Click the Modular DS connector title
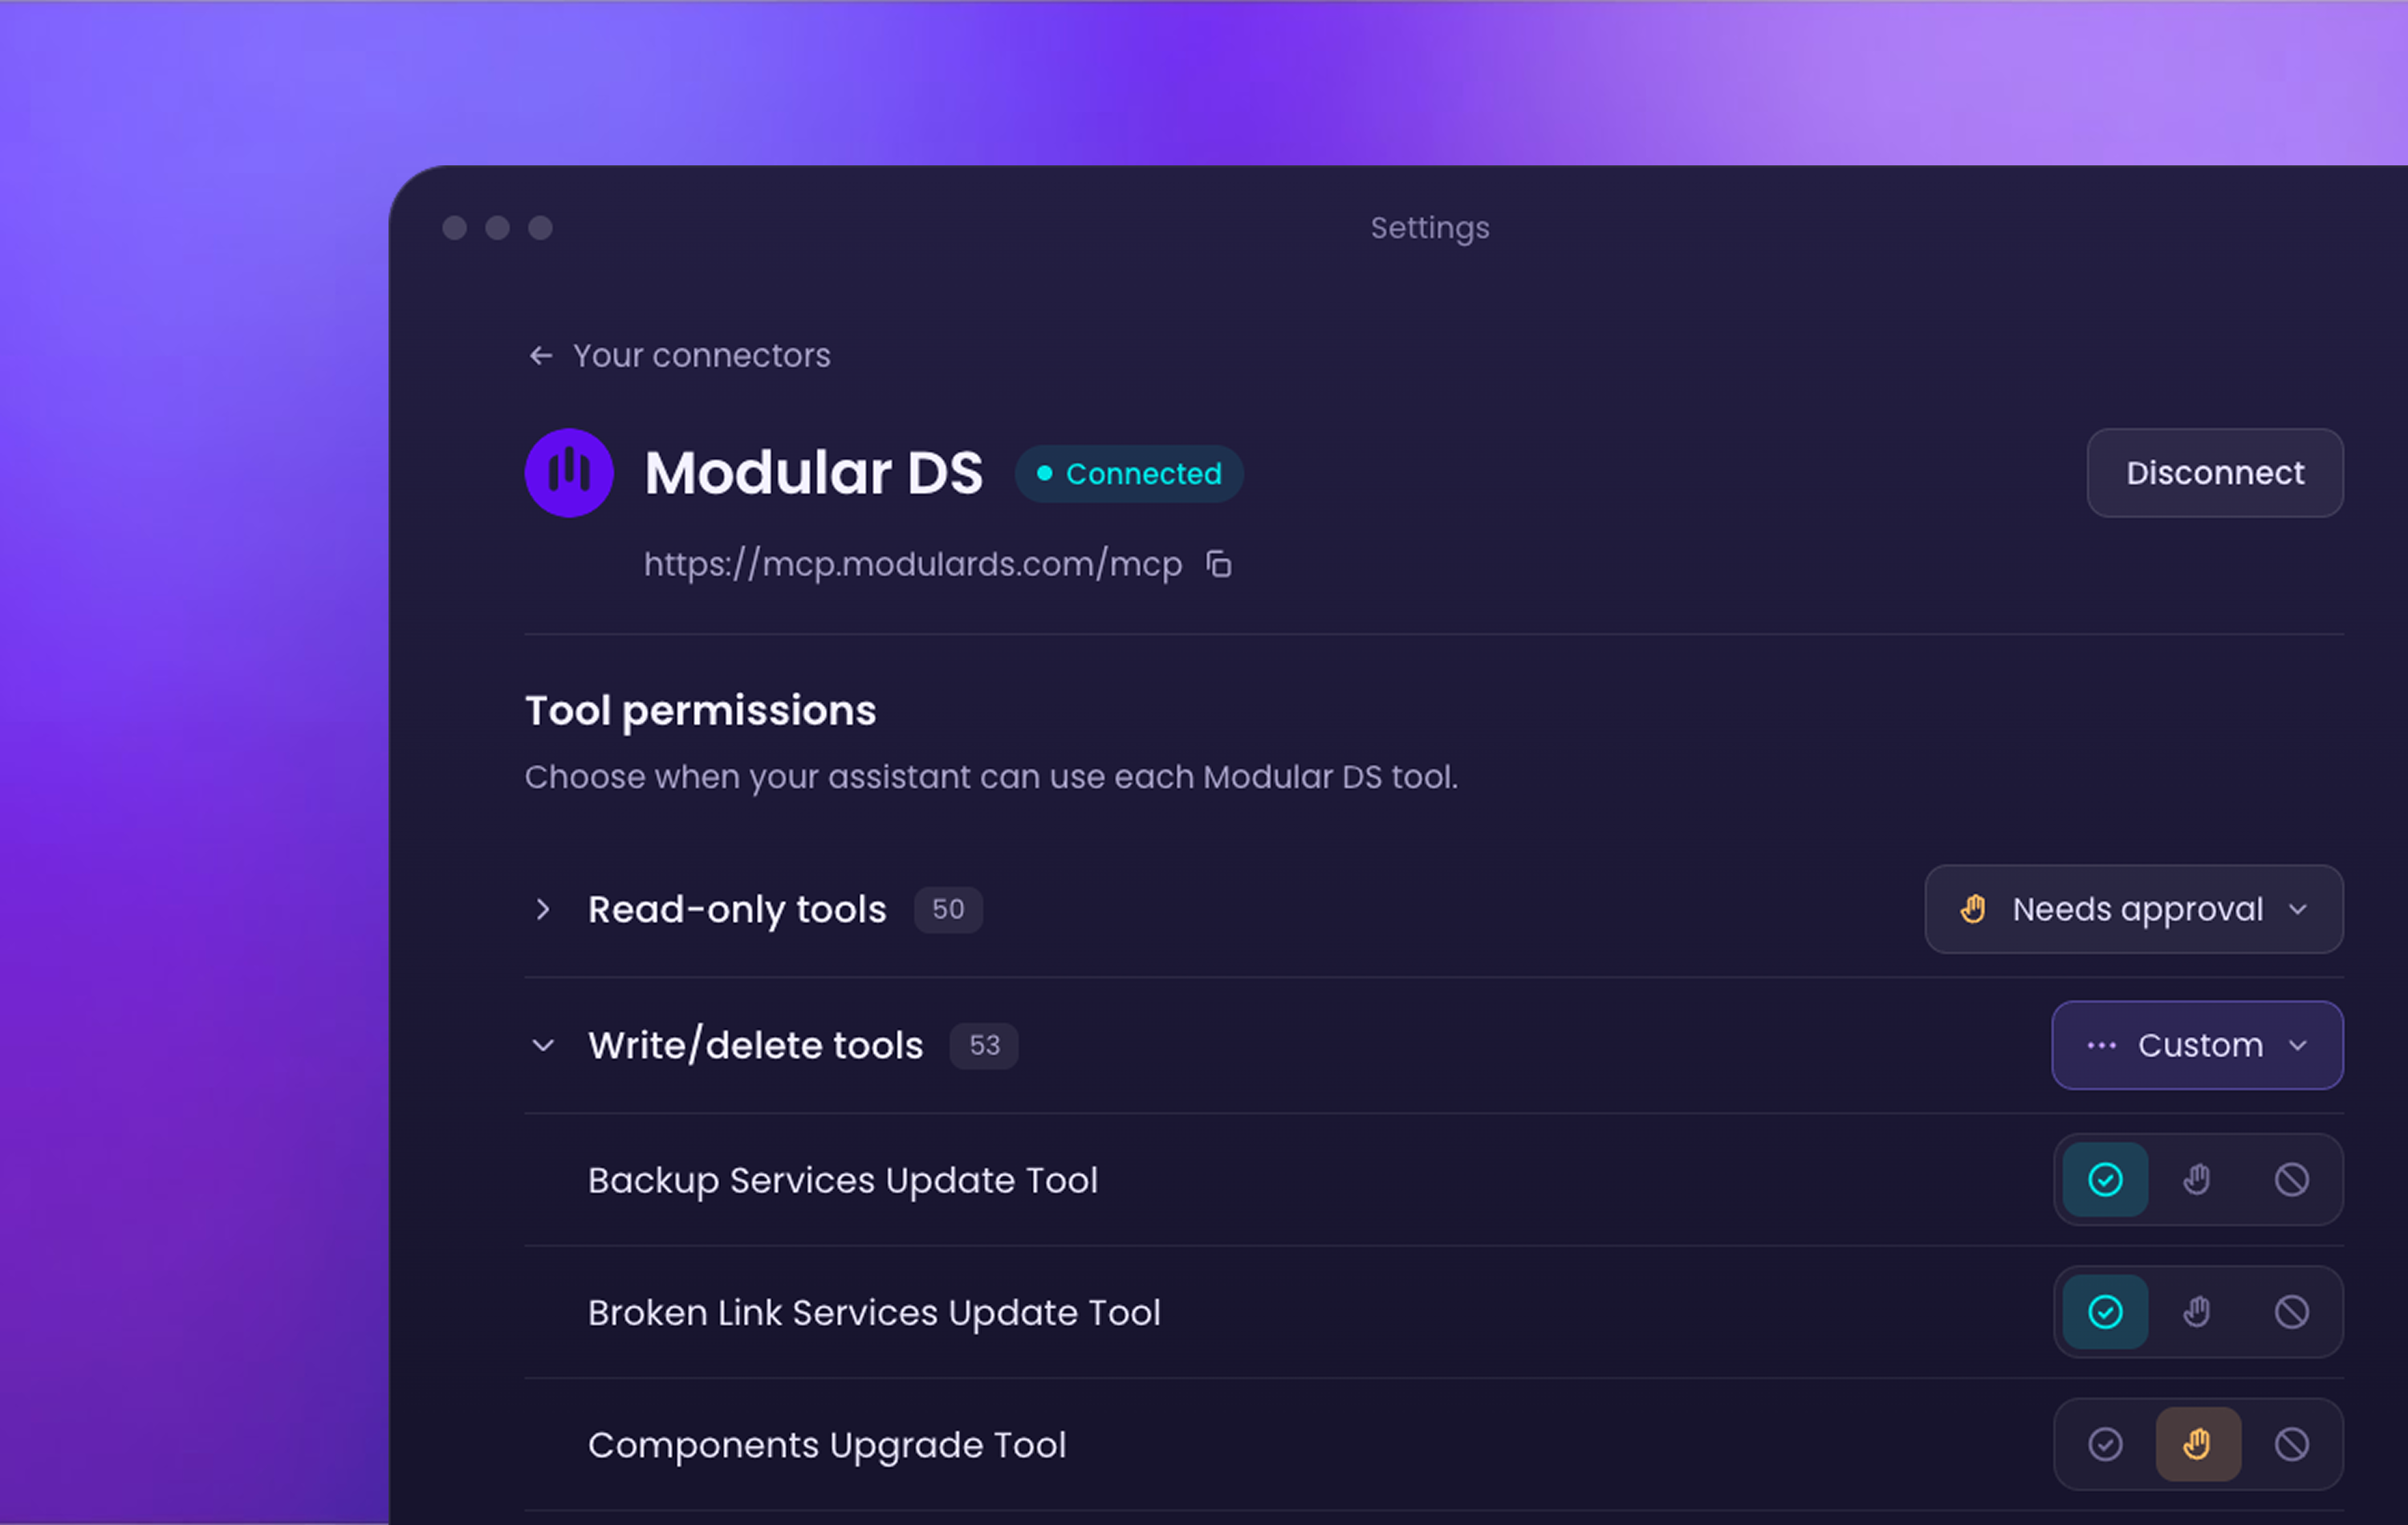The height and width of the screenshot is (1525, 2408). [x=814, y=473]
